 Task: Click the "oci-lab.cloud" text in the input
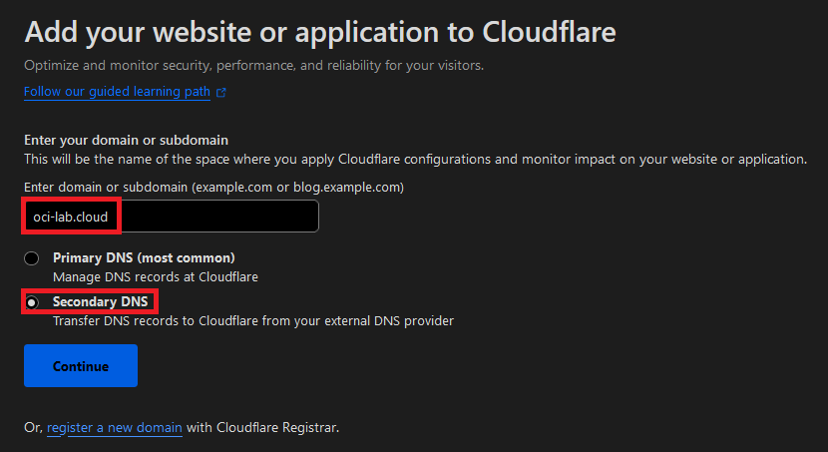[71, 217]
